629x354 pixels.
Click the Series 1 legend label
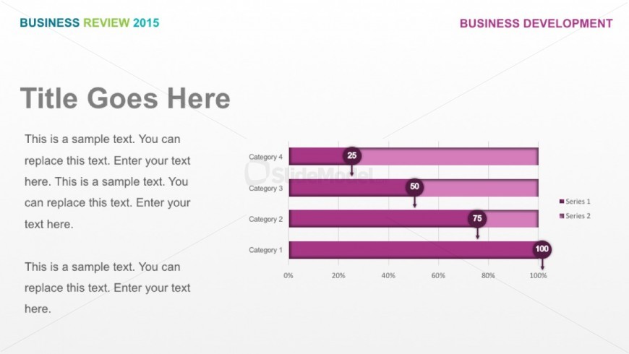578,202
